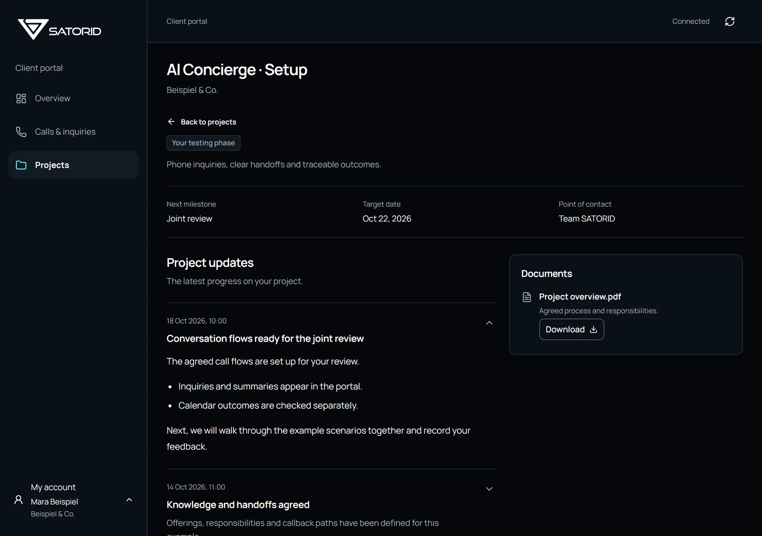Click the AI Concierge · Setup title
Viewport: 762px width, 536px height.
click(x=237, y=69)
